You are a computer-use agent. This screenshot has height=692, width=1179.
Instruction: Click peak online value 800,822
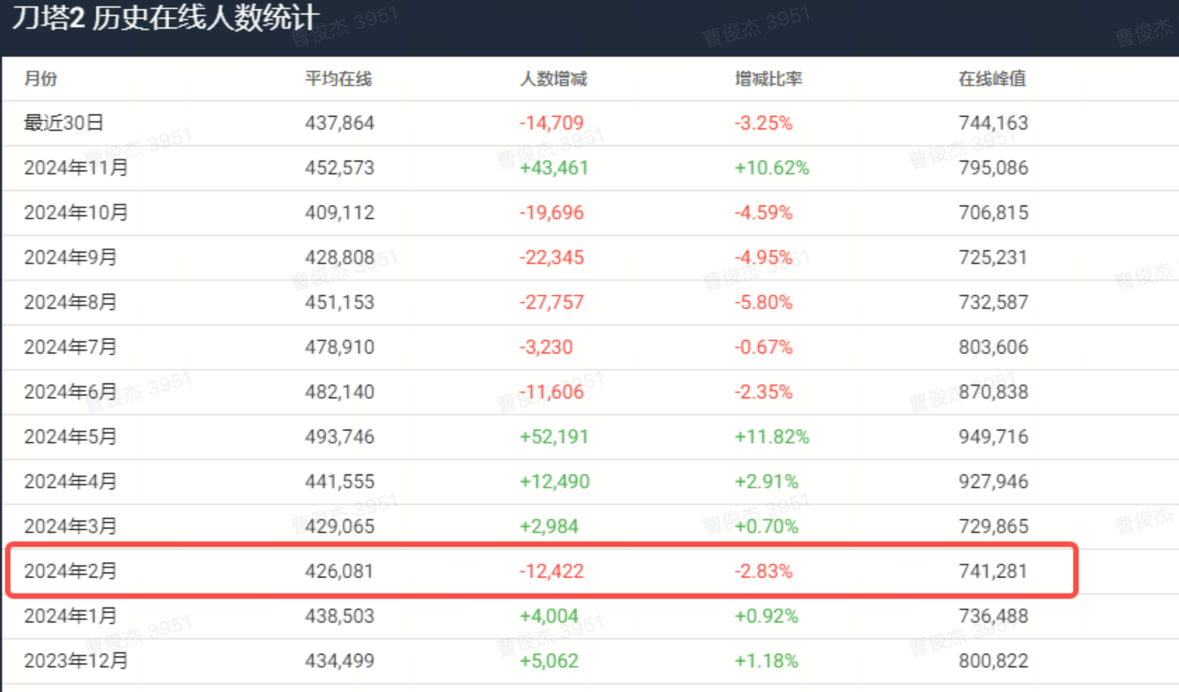(x=993, y=661)
